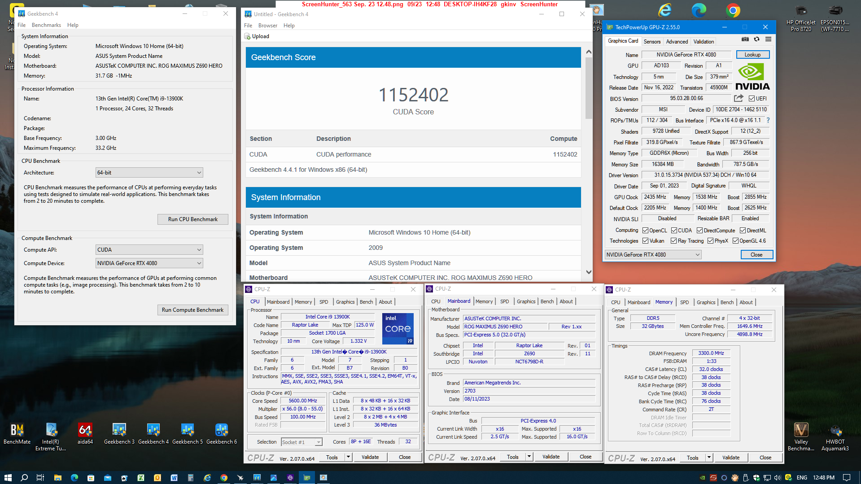Open the notification action center icon
The image size is (861, 484).
[x=847, y=478]
